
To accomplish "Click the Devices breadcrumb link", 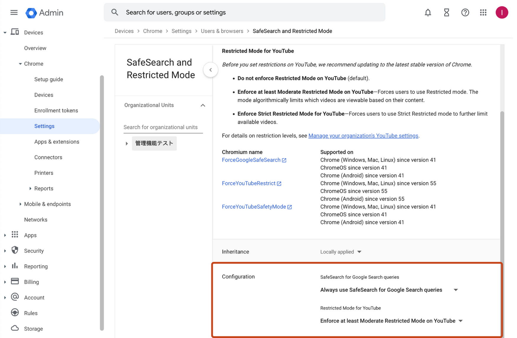I will pos(124,31).
